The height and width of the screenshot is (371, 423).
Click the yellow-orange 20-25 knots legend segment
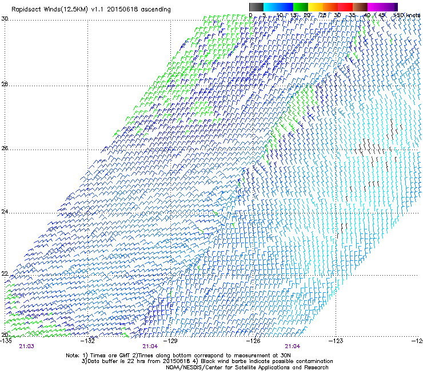point(316,7)
